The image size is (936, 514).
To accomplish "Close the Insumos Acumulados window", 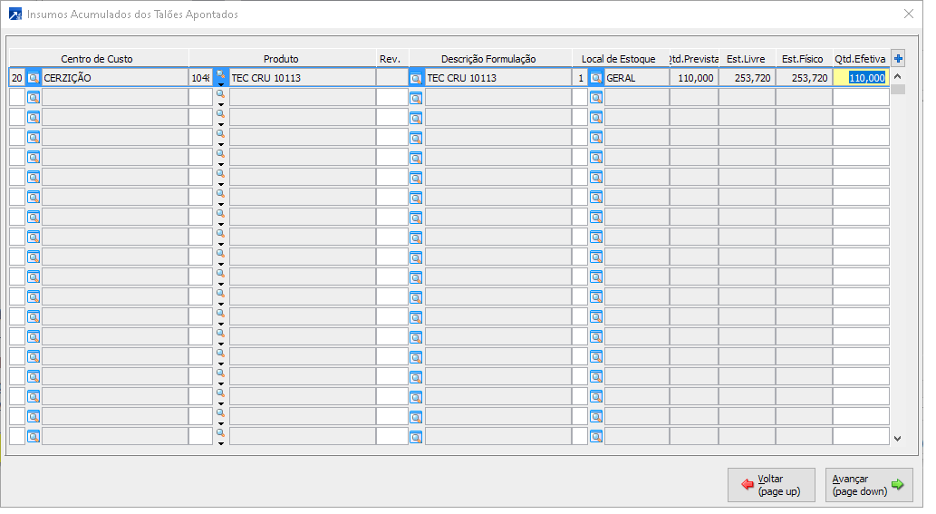I will (x=909, y=14).
